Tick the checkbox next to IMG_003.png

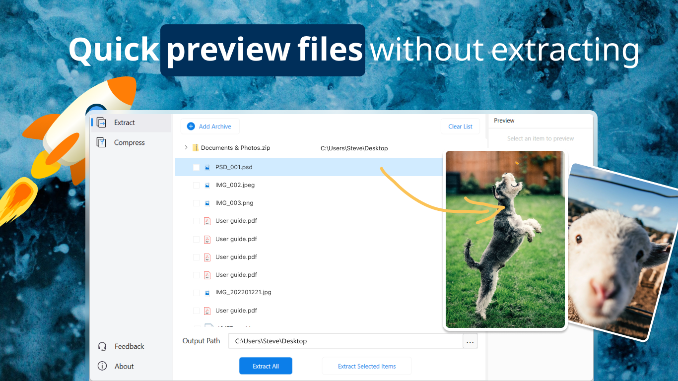[x=196, y=203]
